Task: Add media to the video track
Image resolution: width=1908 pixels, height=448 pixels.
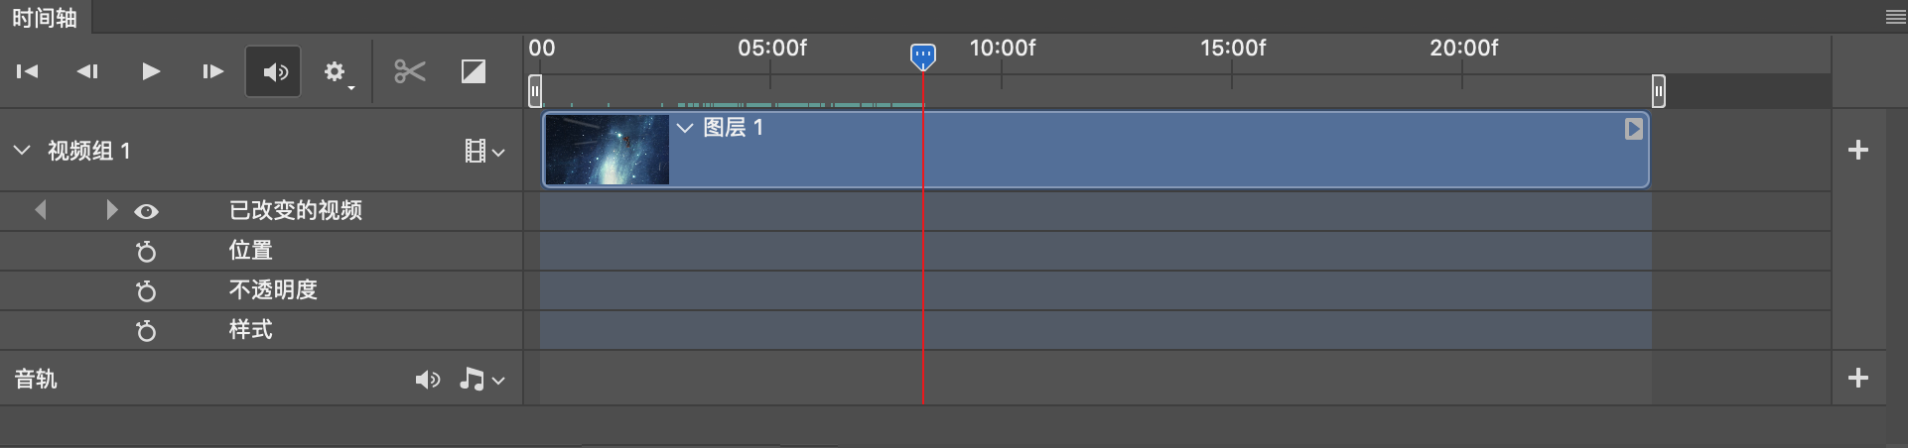Action: pos(1858,150)
